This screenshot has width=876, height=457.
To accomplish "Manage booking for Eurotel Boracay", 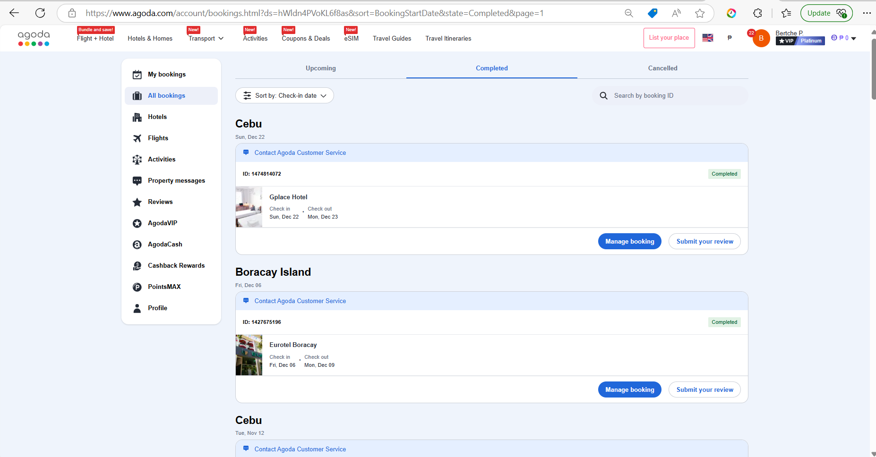I will coord(630,389).
